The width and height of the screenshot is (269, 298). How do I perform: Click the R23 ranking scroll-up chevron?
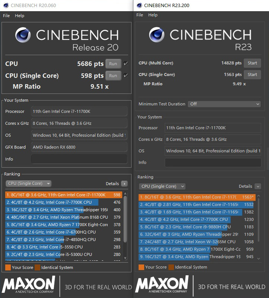[x=258, y=196]
